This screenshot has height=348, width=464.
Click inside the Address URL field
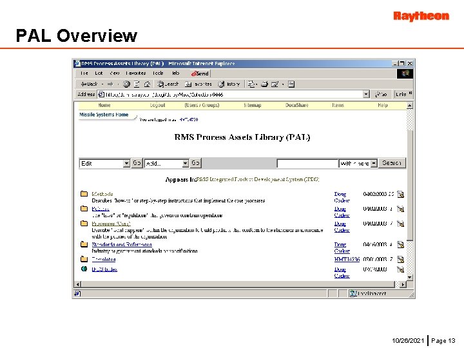[231, 94]
